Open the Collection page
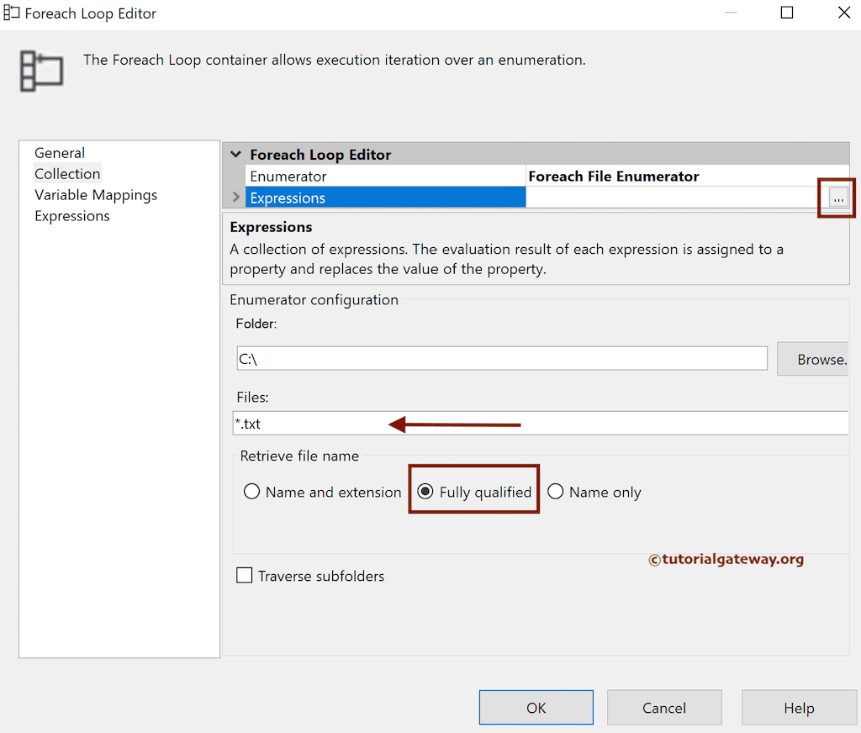Image resolution: width=861 pixels, height=733 pixels. pos(67,173)
